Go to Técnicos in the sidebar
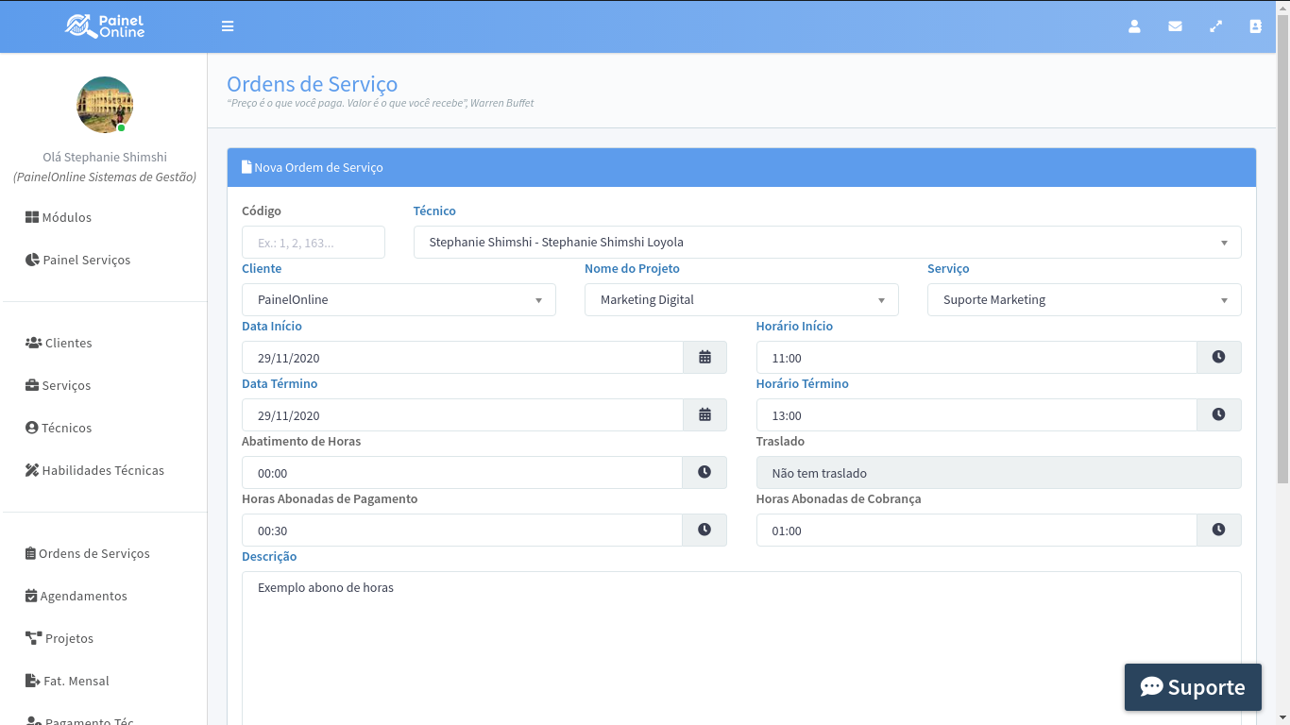 59,428
